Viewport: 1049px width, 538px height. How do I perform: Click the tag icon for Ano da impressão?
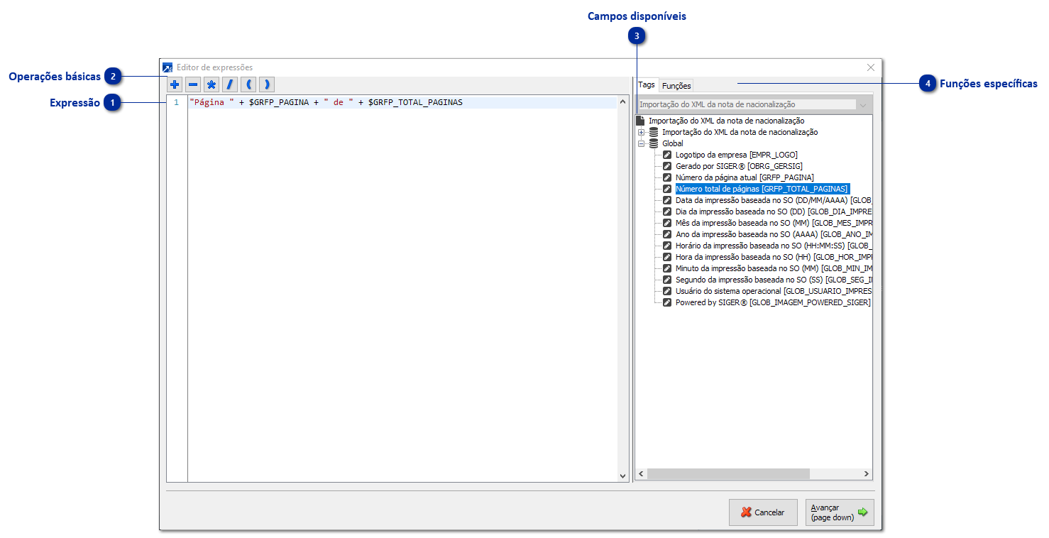click(x=667, y=234)
